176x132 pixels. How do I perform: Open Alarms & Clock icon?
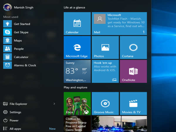coord(7,65)
